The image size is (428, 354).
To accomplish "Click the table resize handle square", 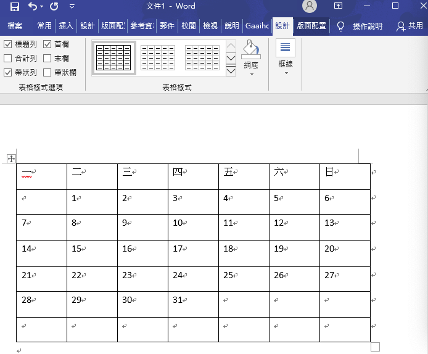I will click(376, 347).
